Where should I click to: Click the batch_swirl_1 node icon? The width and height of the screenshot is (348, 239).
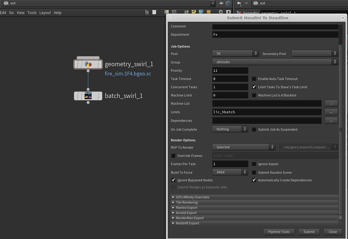point(88,96)
